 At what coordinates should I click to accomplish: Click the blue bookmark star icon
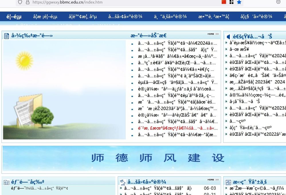pyautogui.click(x=239, y=2)
